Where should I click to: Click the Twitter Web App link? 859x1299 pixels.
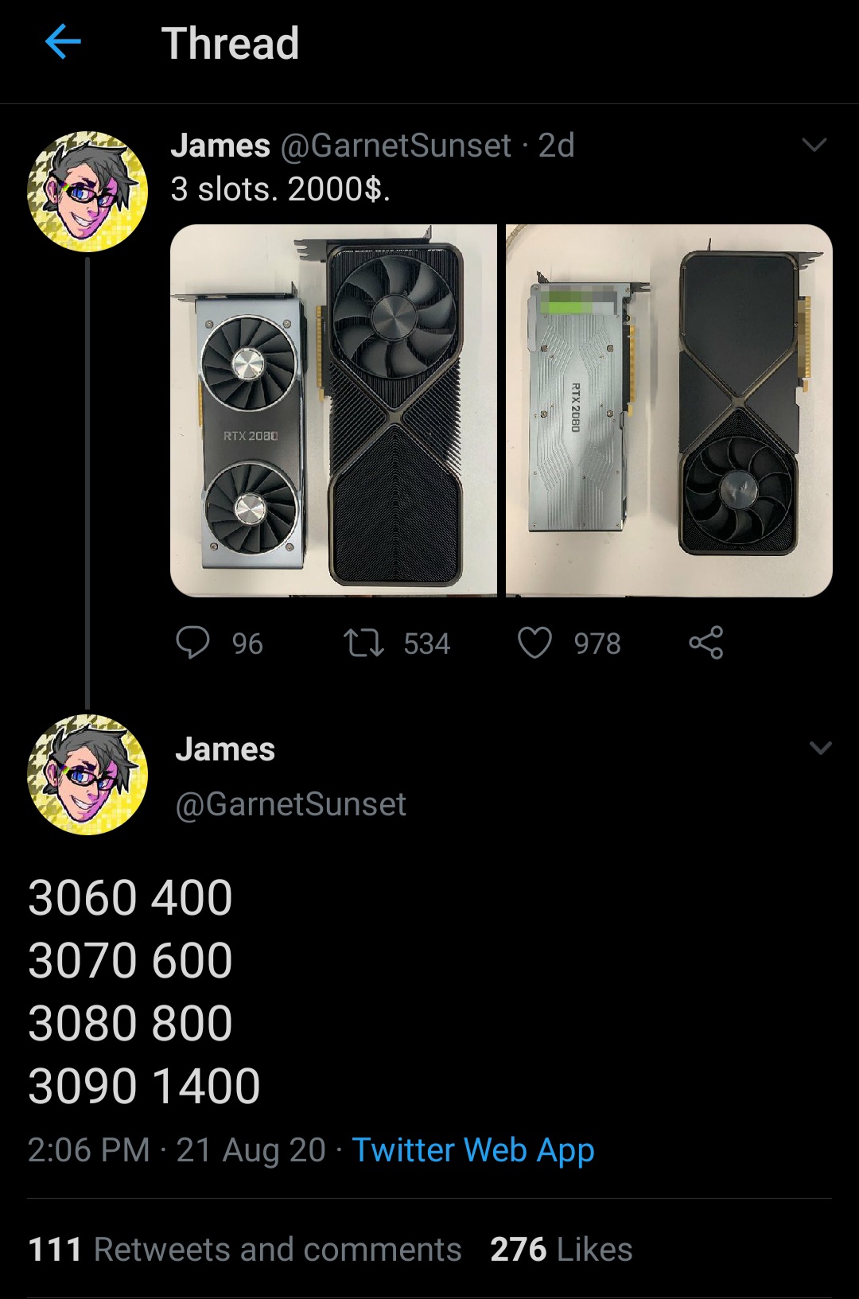(473, 1150)
